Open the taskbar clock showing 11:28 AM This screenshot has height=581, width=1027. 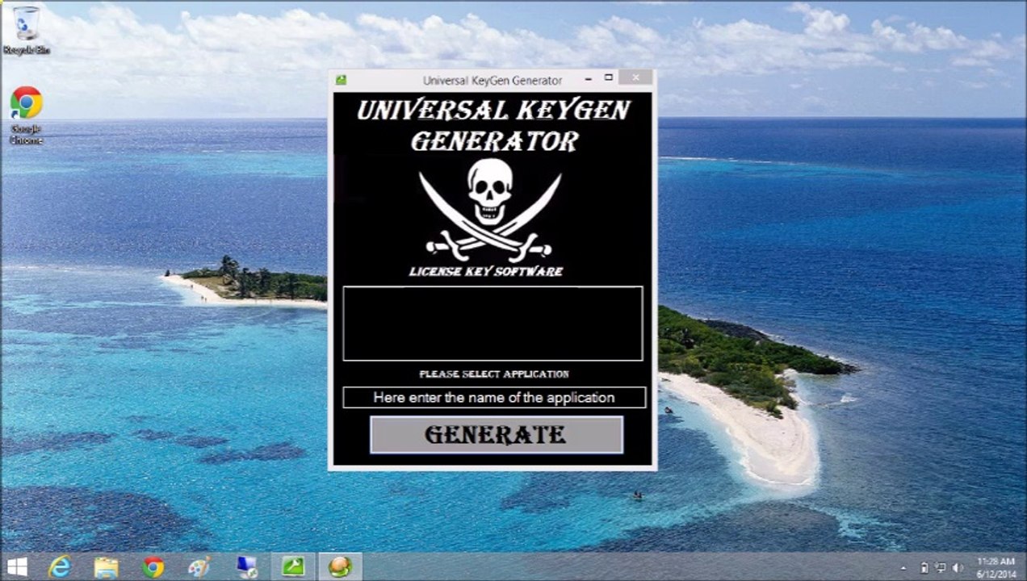pos(996,567)
